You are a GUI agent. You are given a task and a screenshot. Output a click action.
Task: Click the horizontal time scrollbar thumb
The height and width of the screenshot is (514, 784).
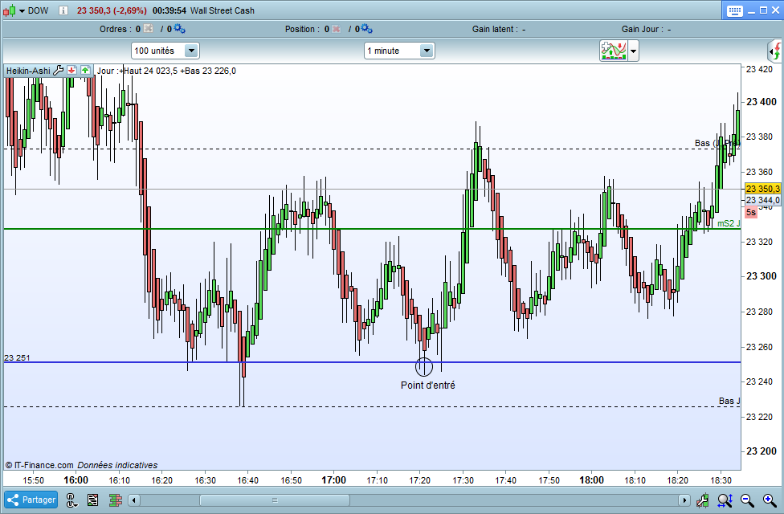[x=275, y=500]
